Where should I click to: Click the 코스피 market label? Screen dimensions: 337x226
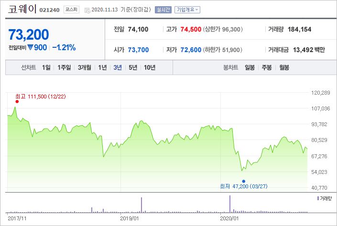(x=71, y=10)
